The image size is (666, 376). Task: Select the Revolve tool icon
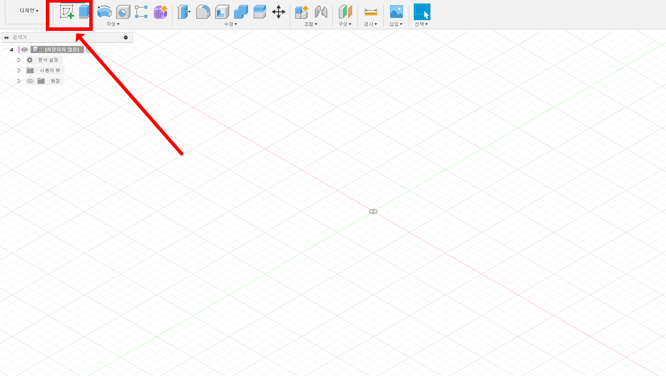pos(104,12)
